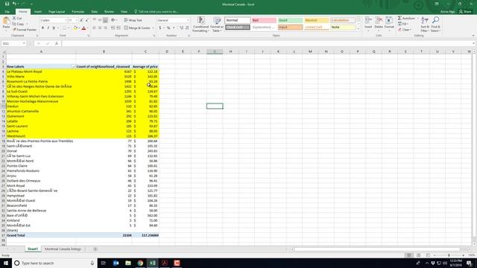
Task: Open the Row Labels filter dropdown
Action: (73, 66)
